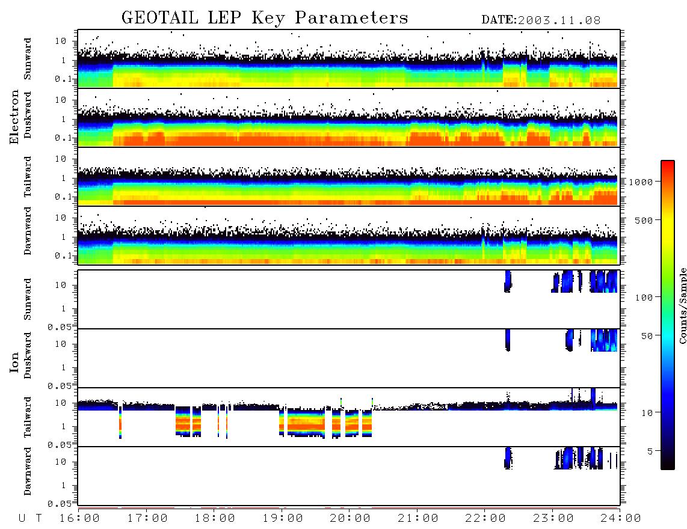The image size is (687, 529).
Task: Click the Ion Tailward panel label
Action: (28, 417)
